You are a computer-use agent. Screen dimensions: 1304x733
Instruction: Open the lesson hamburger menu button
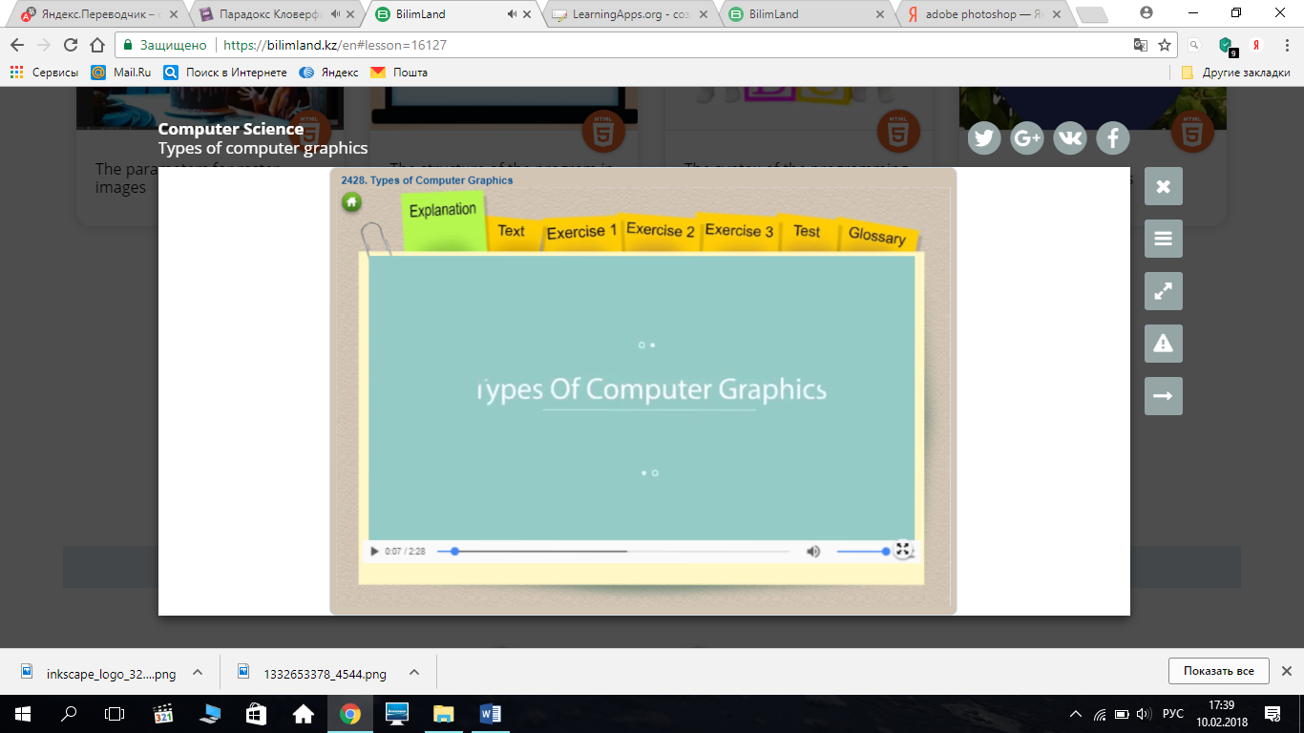coord(1164,239)
